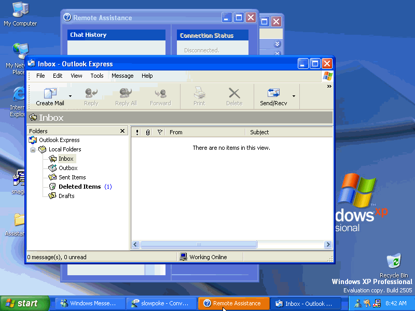The height and width of the screenshot is (311, 415).
Task: Sort messages by the From column
Action: click(205, 132)
